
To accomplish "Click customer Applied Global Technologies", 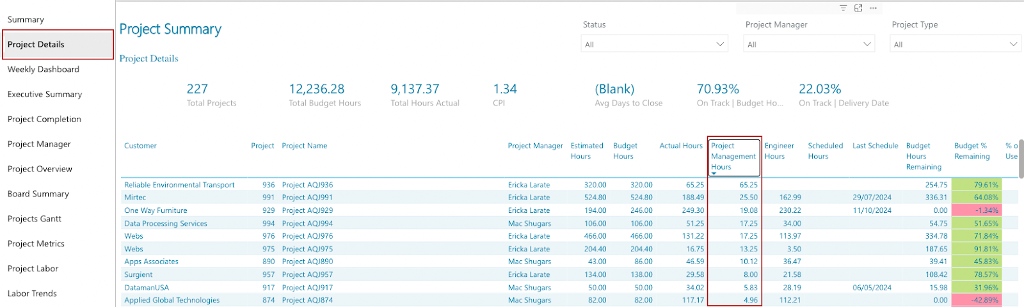I will tap(172, 300).
